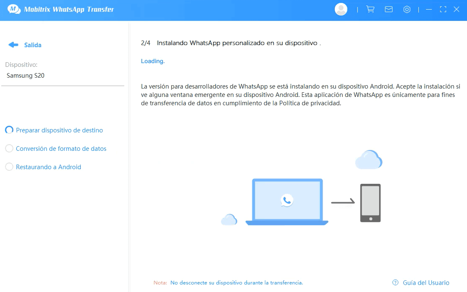
Task: Maximize the Mobitrix window
Action: click(443, 9)
